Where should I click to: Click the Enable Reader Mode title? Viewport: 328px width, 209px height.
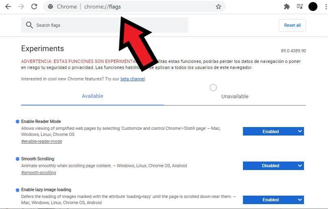pos(41,121)
